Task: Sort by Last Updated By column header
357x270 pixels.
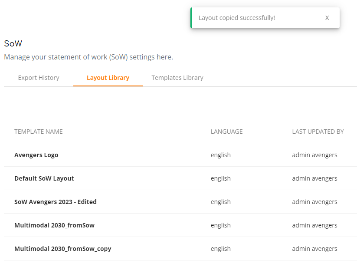Action: 318,132
